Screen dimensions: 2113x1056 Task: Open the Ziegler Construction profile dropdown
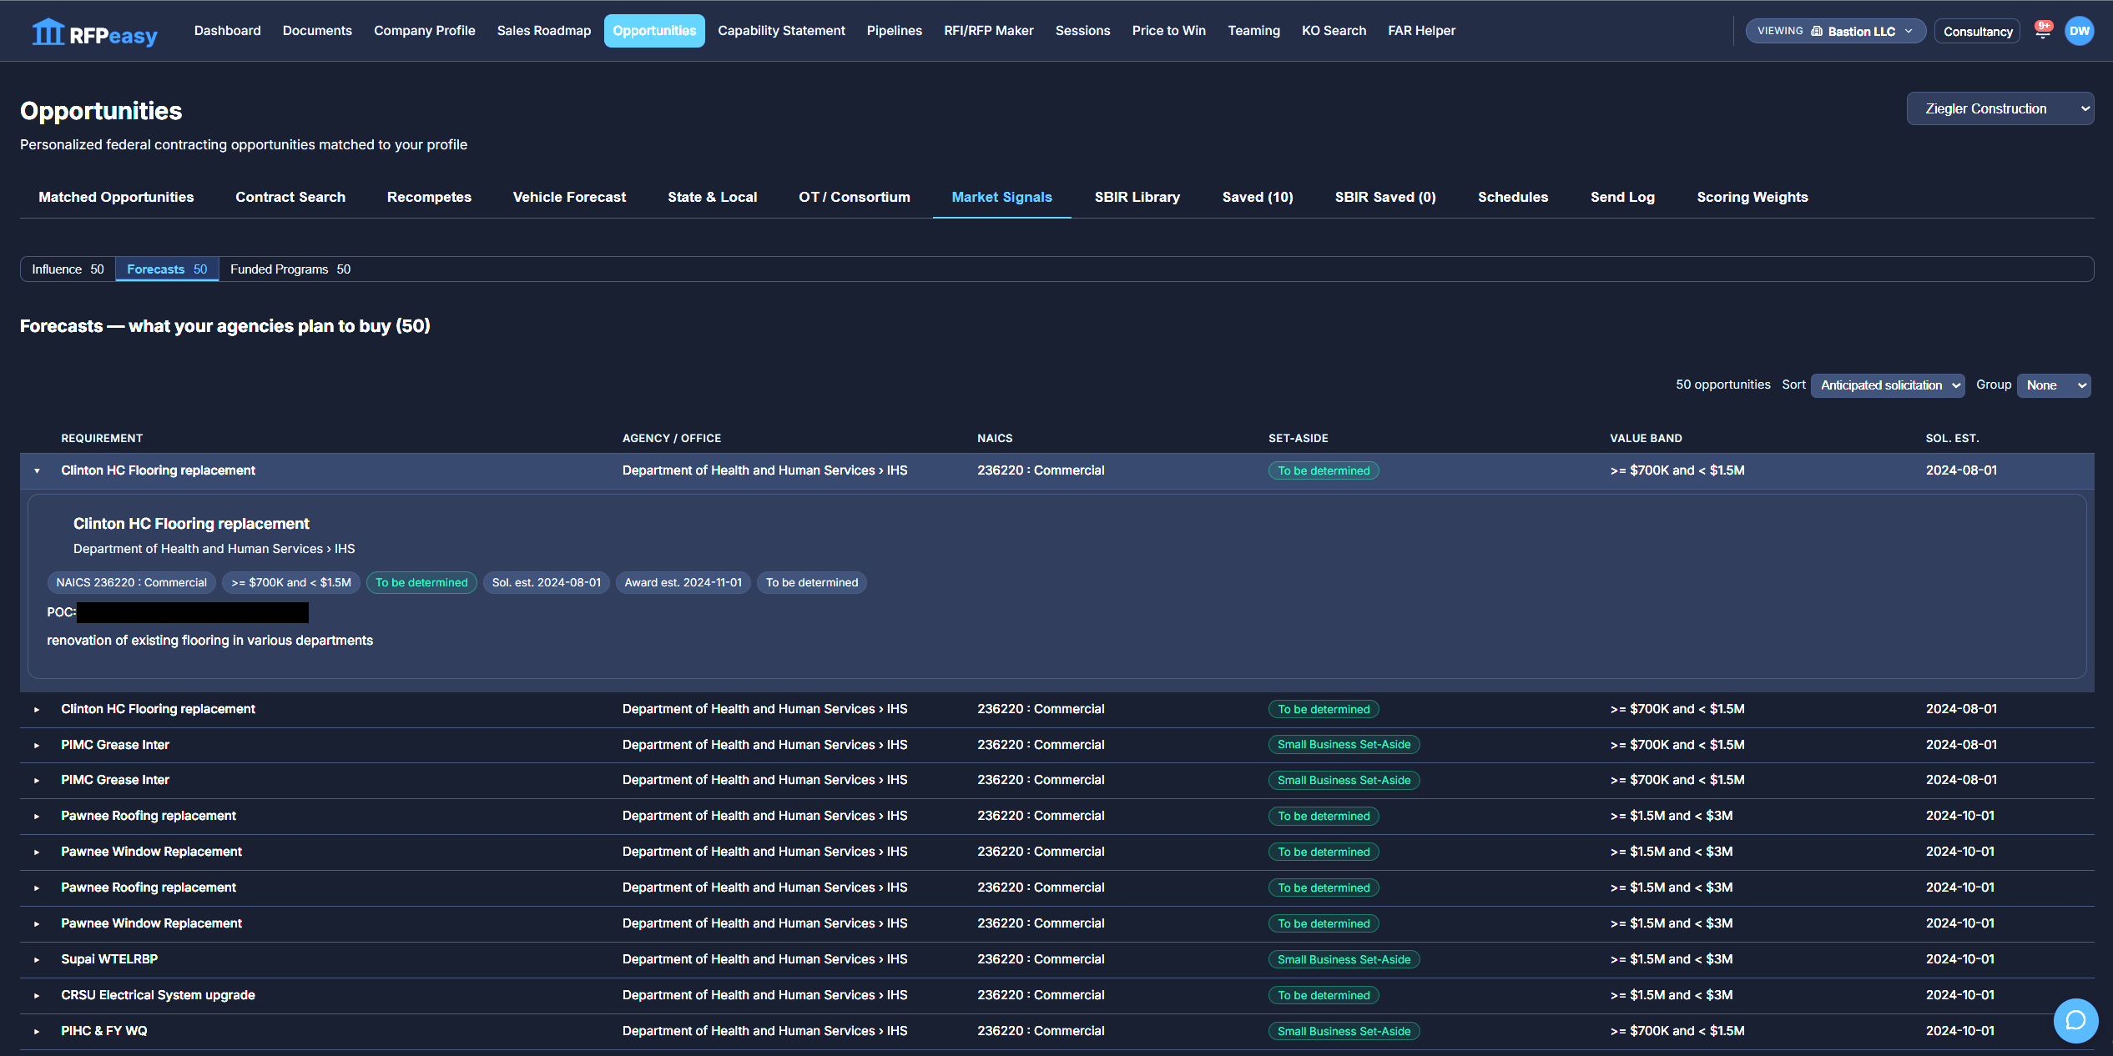tap(2000, 108)
